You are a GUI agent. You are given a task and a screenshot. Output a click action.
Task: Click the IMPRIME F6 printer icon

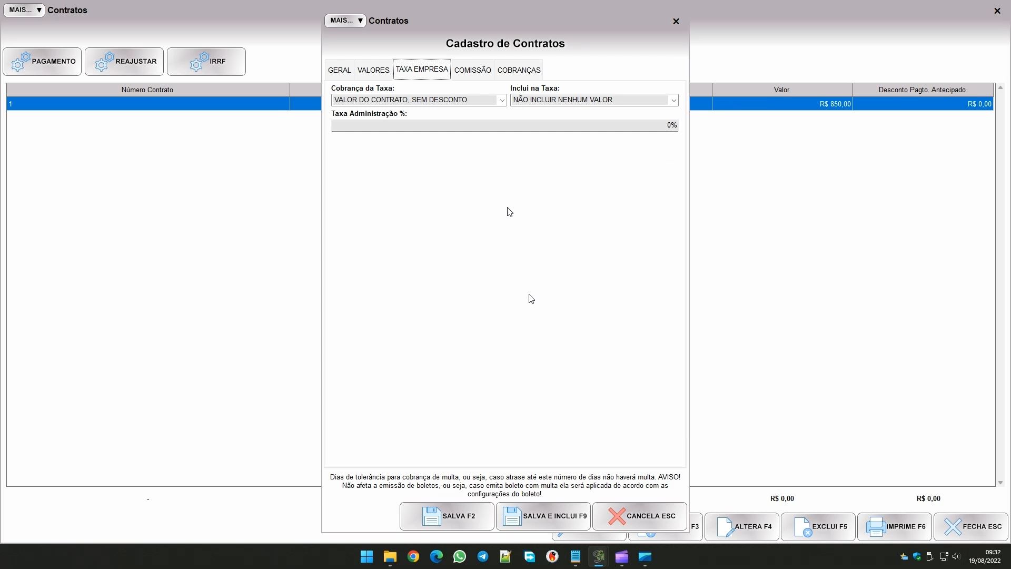[x=876, y=527]
